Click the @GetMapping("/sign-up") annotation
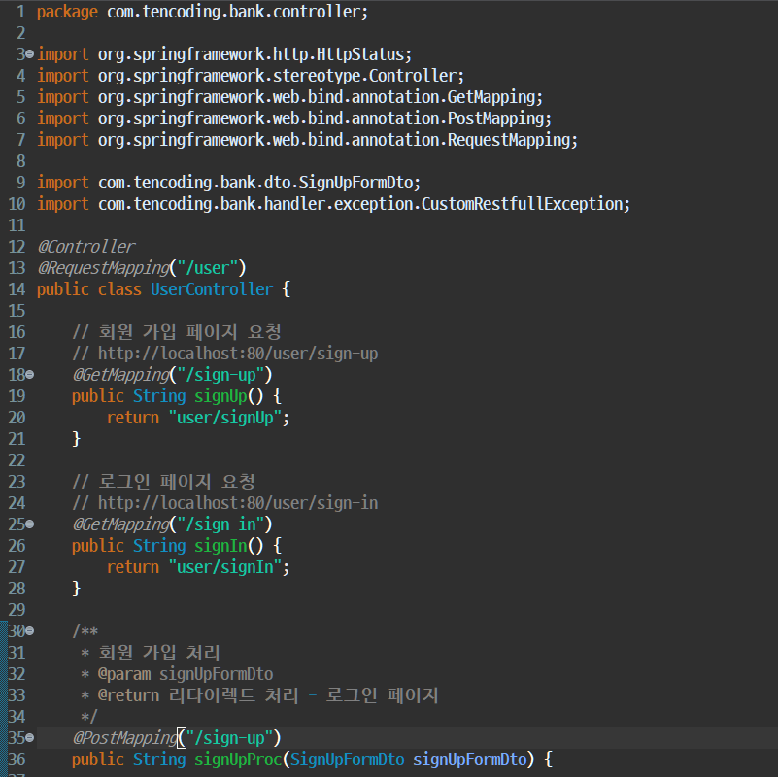The height and width of the screenshot is (777, 778). pos(172,375)
